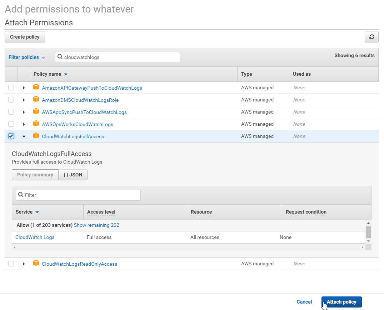The image size is (384, 310).
Task: Click the policy box icon next to CloudWatchLogsFullAccess
Action: (36, 136)
